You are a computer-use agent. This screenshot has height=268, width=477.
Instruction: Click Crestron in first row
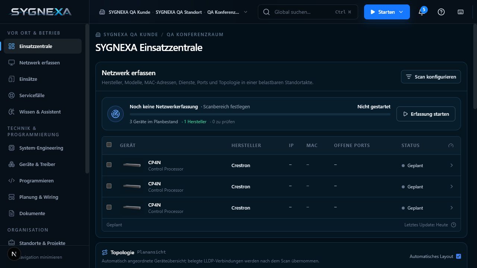coord(241,165)
